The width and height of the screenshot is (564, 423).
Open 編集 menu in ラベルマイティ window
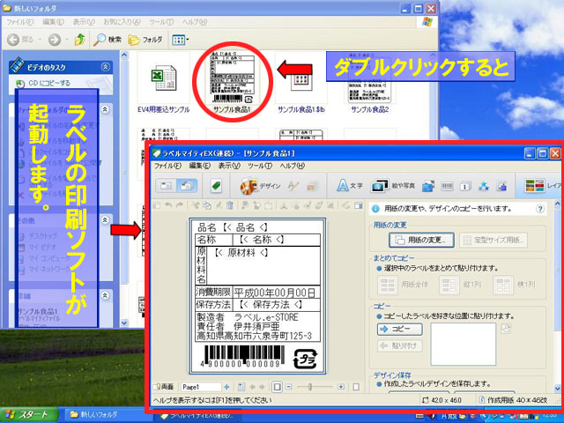[200, 166]
